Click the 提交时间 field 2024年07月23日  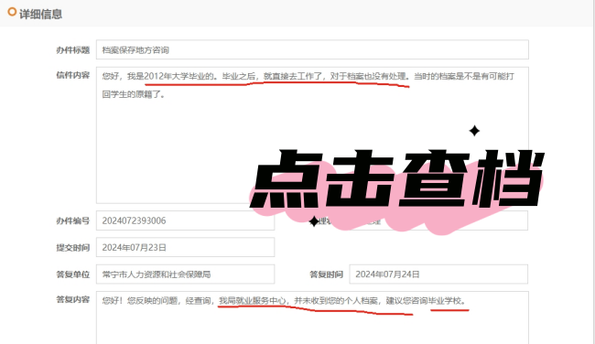click(x=185, y=247)
